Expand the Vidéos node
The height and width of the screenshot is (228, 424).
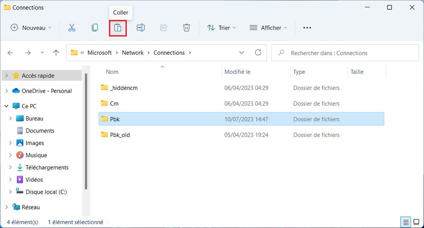(x=10, y=180)
